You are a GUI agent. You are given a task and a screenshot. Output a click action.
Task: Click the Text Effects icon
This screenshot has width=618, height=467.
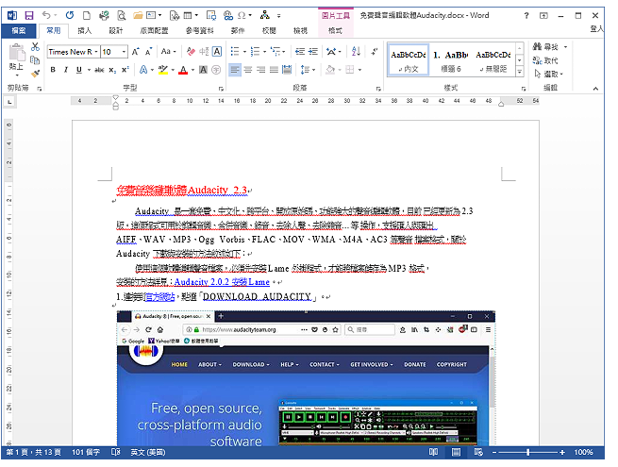pos(143,70)
